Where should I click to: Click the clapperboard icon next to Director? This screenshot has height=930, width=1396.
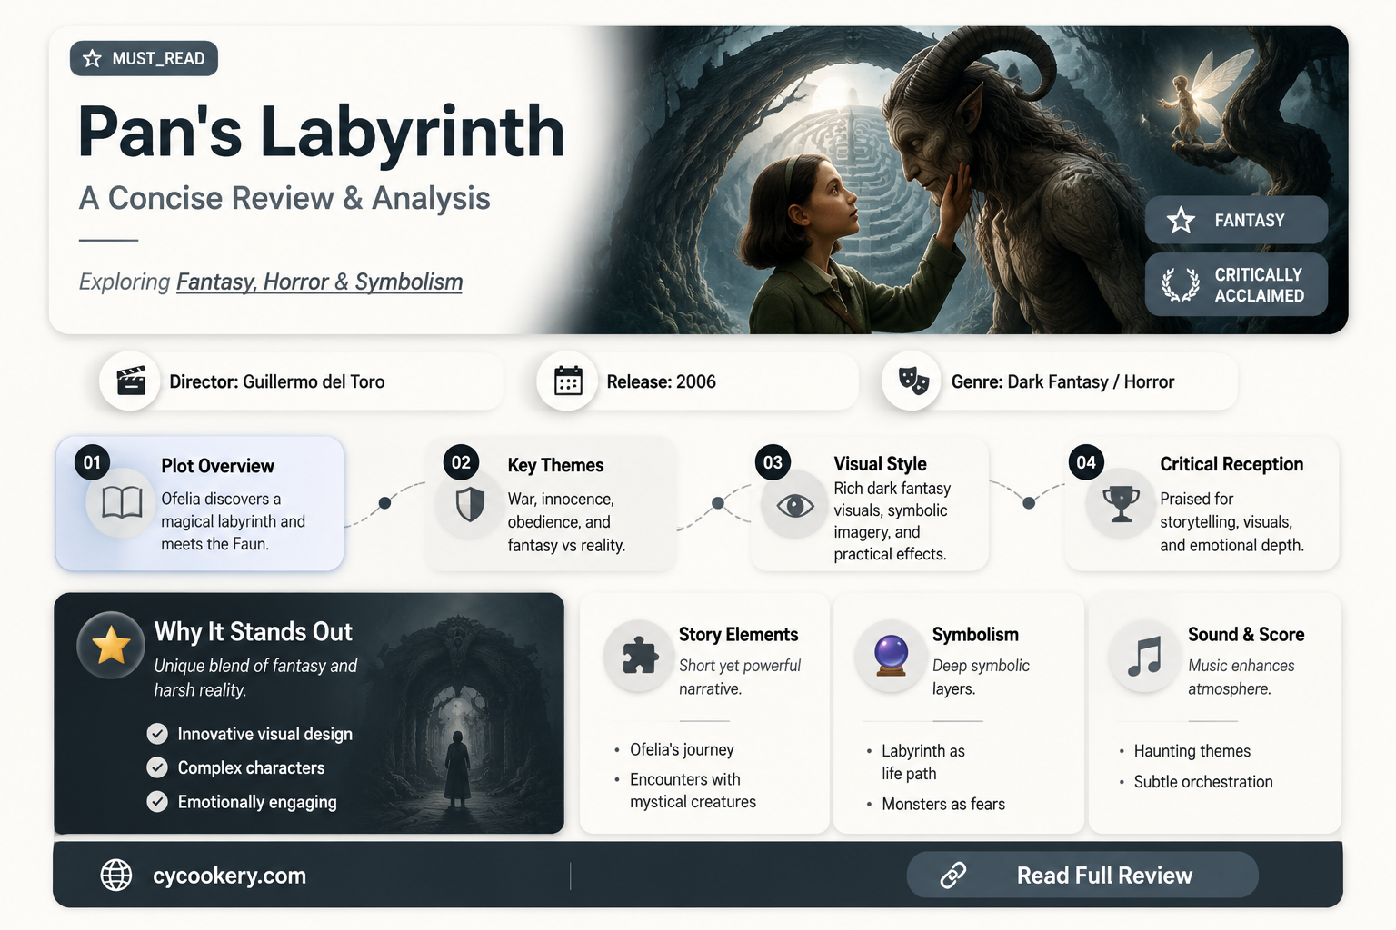(x=131, y=381)
